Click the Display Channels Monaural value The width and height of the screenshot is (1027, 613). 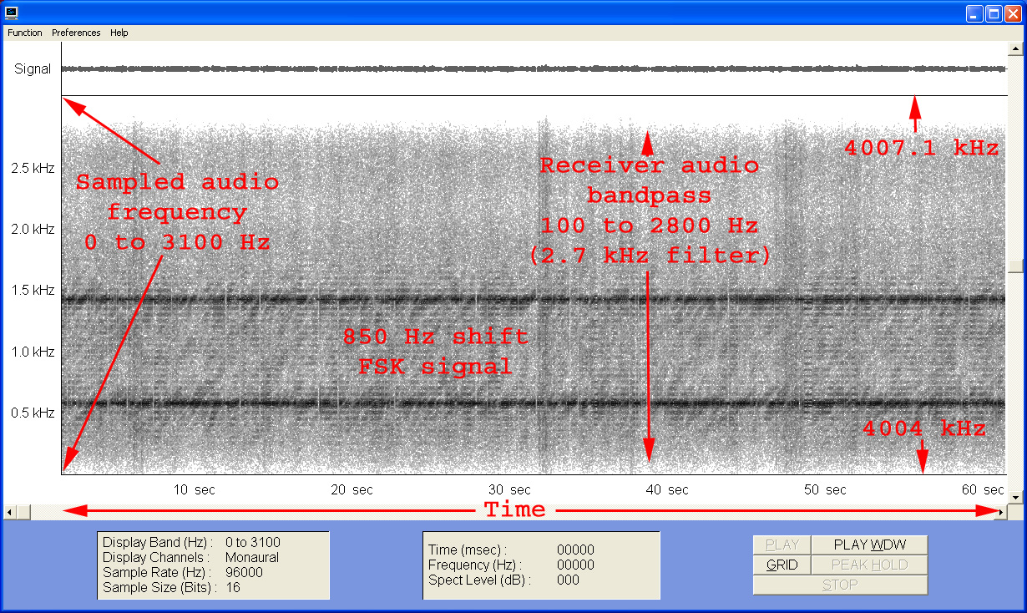click(252, 558)
